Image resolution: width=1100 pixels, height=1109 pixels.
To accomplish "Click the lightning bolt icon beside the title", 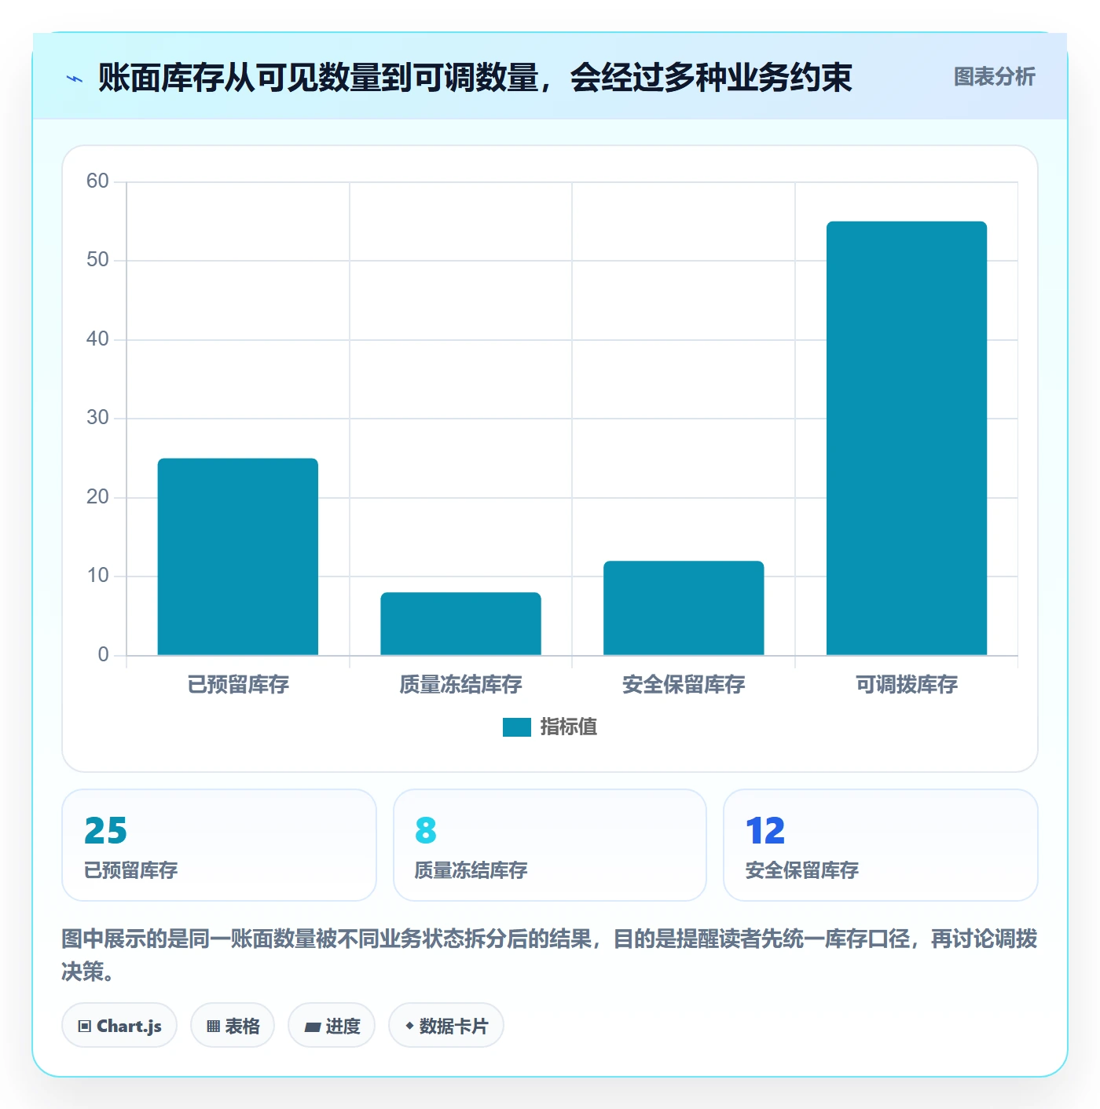I will [75, 79].
